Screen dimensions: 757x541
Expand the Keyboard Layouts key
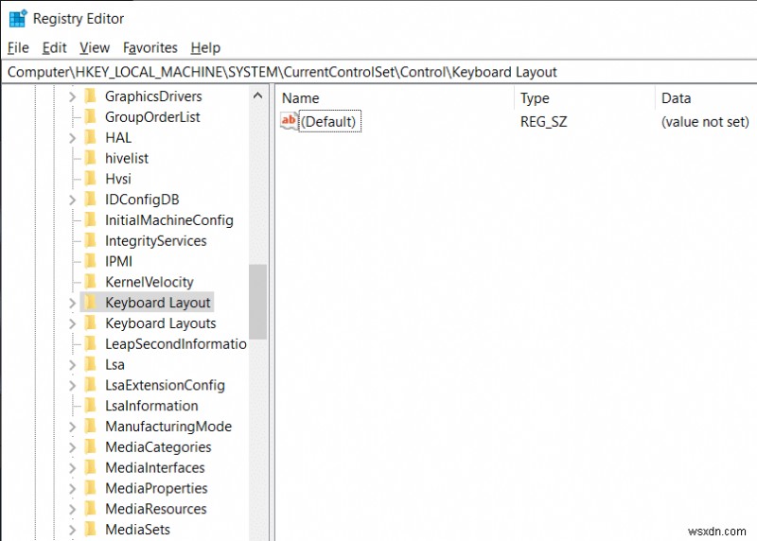73,323
